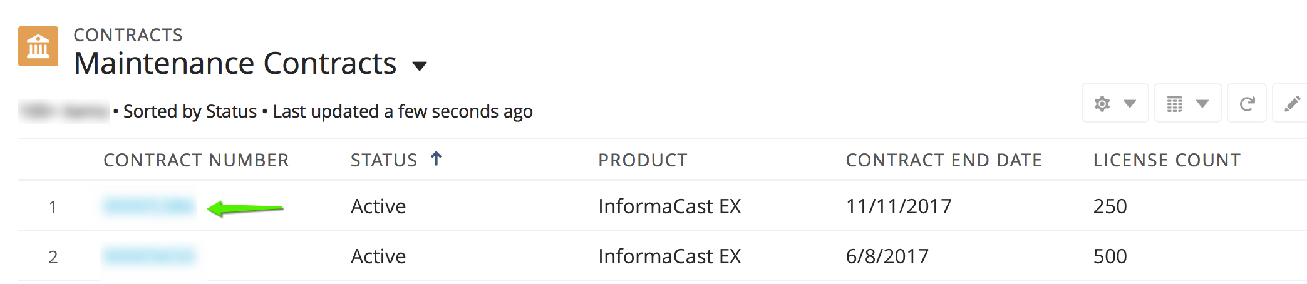Image resolution: width=1307 pixels, height=284 pixels.
Task: Sort by Status column header
Action: pos(383,161)
